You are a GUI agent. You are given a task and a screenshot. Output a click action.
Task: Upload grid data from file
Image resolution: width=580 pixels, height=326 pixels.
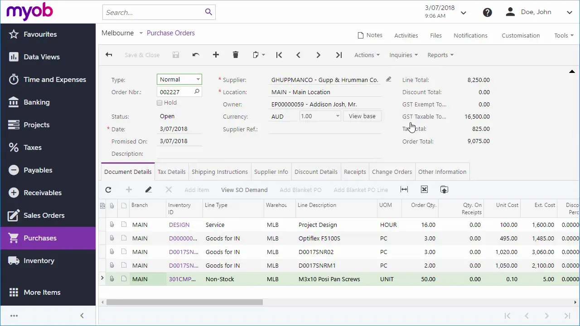pos(444,190)
